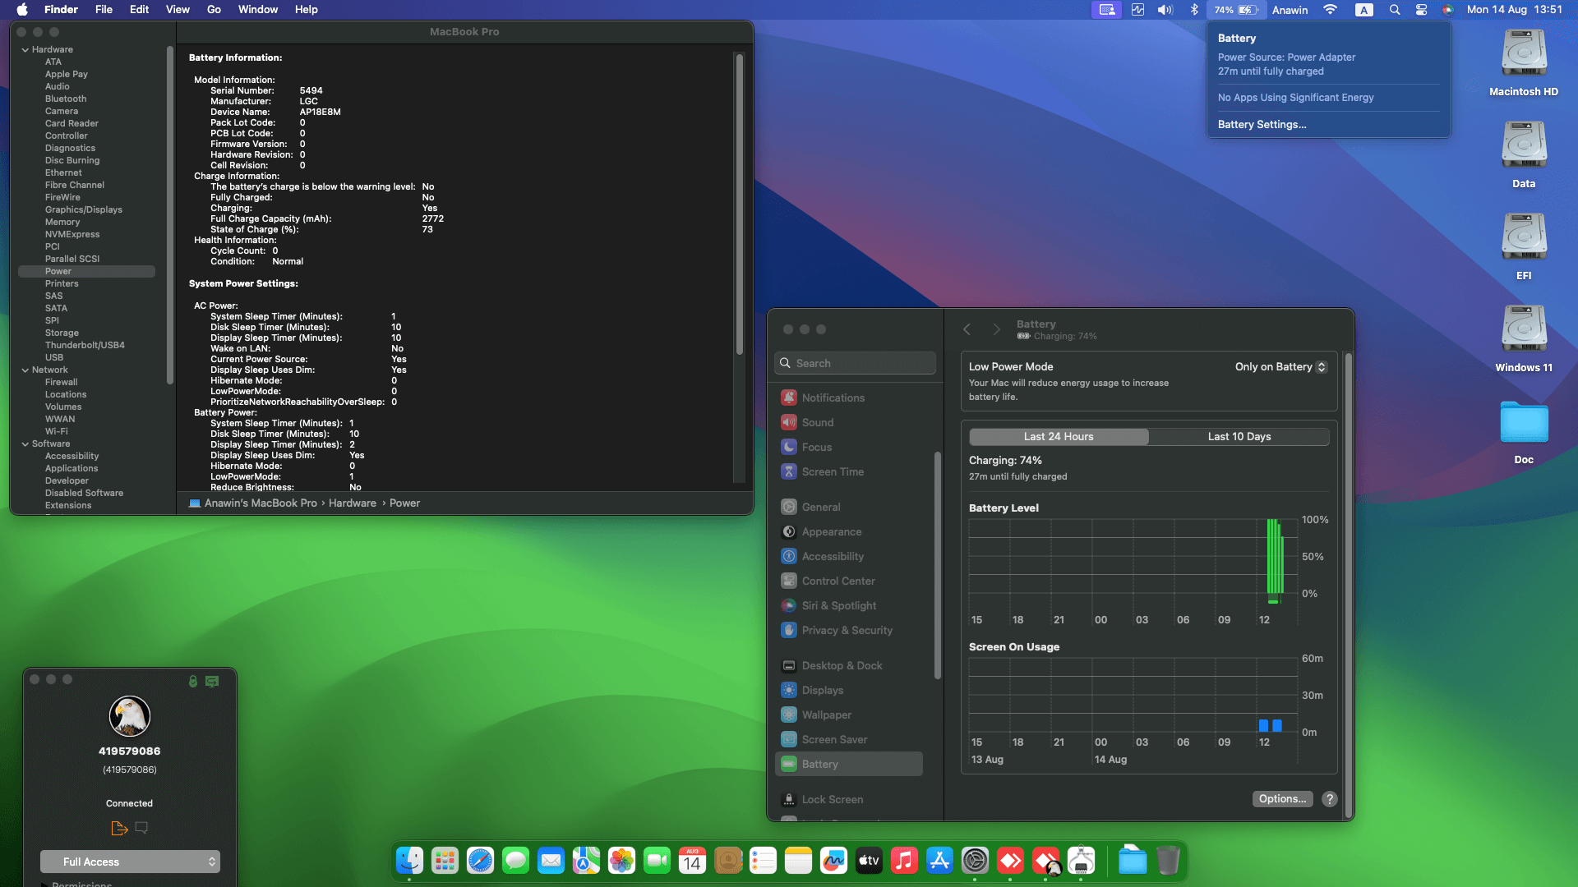Click the green screen-sharing monitor icon
The width and height of the screenshot is (1578, 887).
pos(212,681)
